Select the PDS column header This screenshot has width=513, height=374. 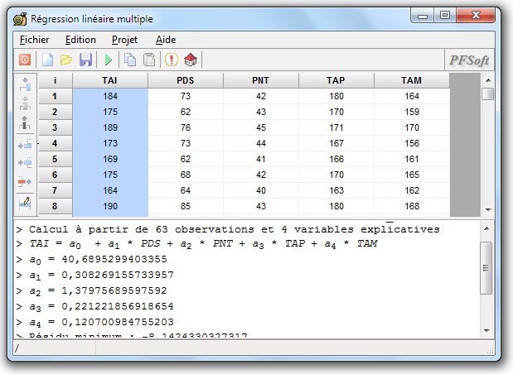click(186, 80)
